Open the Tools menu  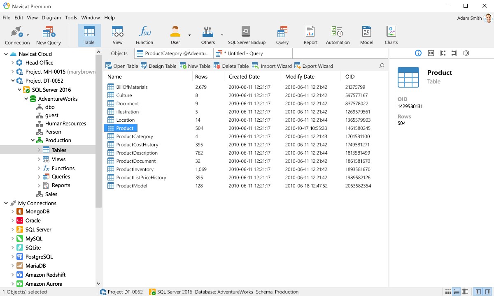[x=71, y=18]
